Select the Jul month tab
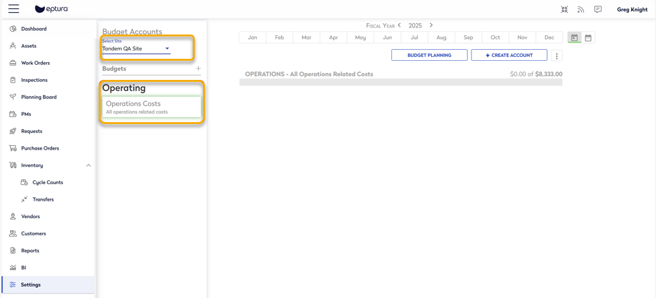 pos(414,38)
